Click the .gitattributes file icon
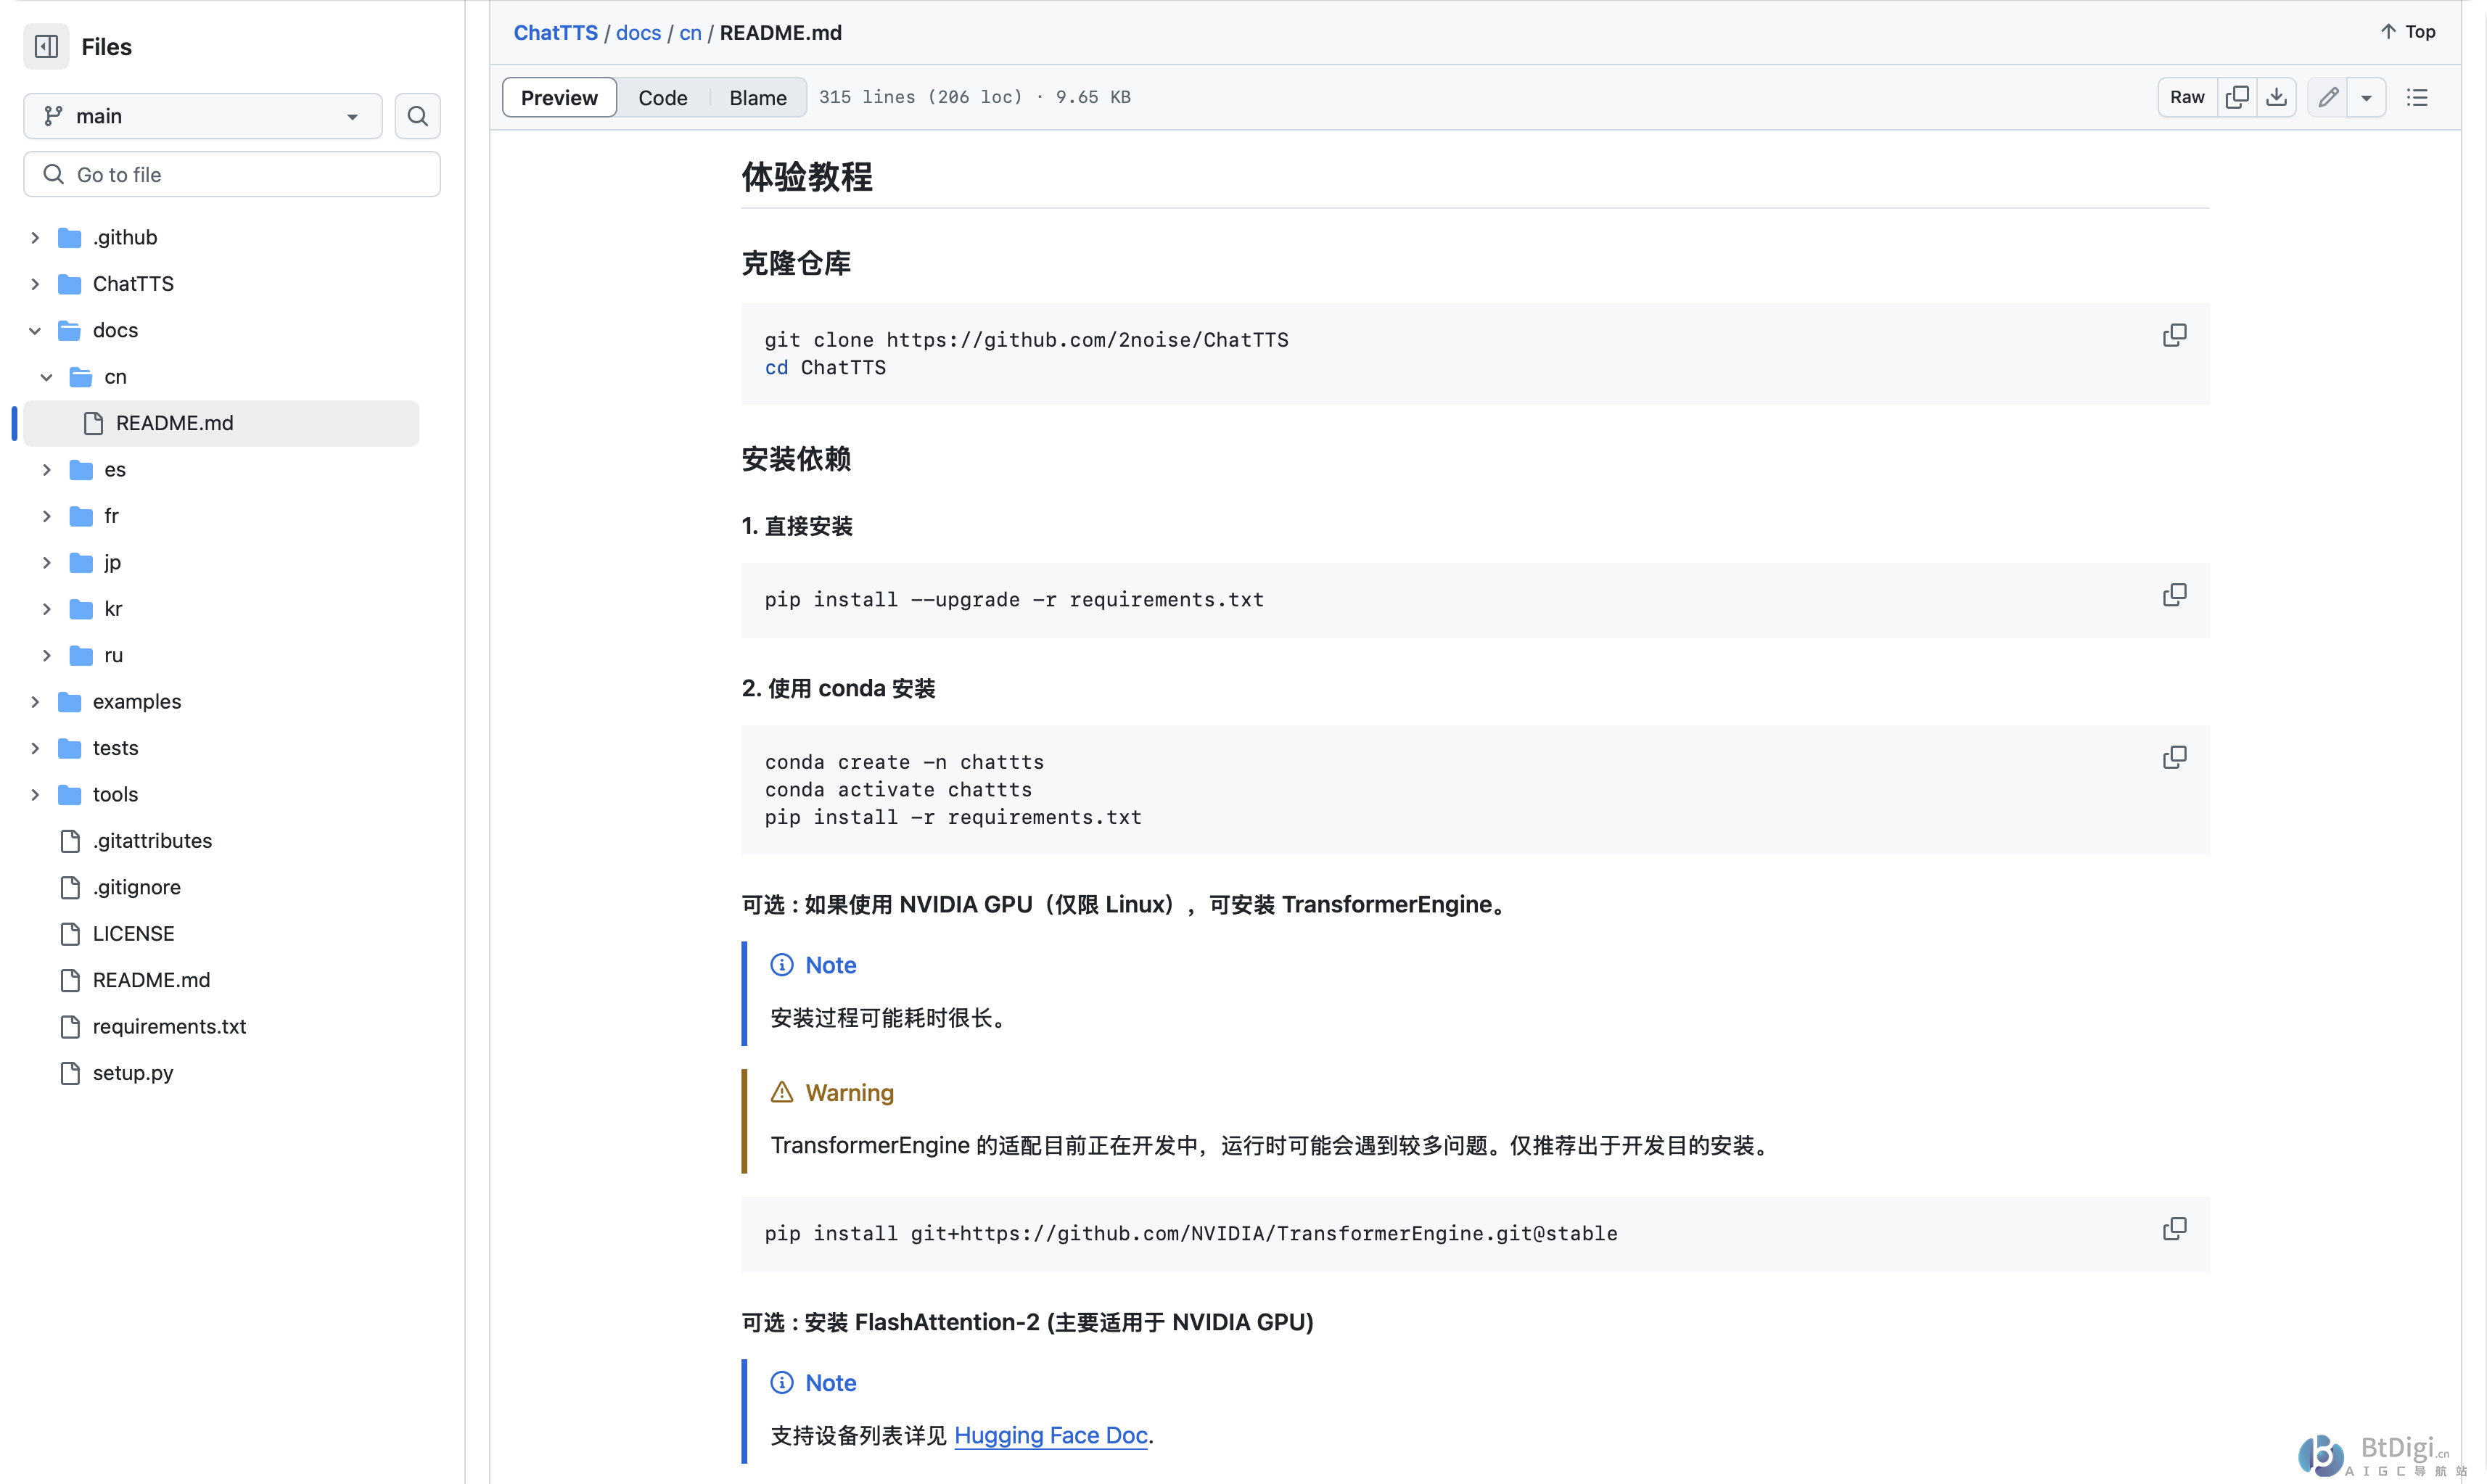Screen dimensions: 2487x1484 click(70, 841)
